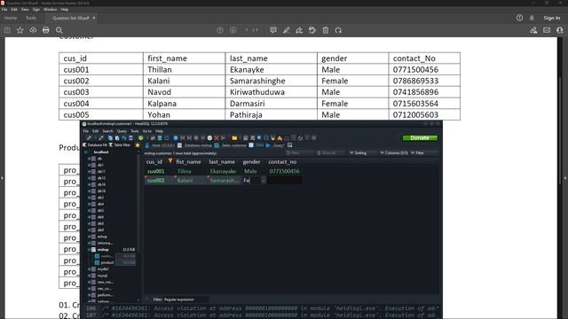
Task: Click the Acrobat trash delete icon
Action: pos(326,30)
